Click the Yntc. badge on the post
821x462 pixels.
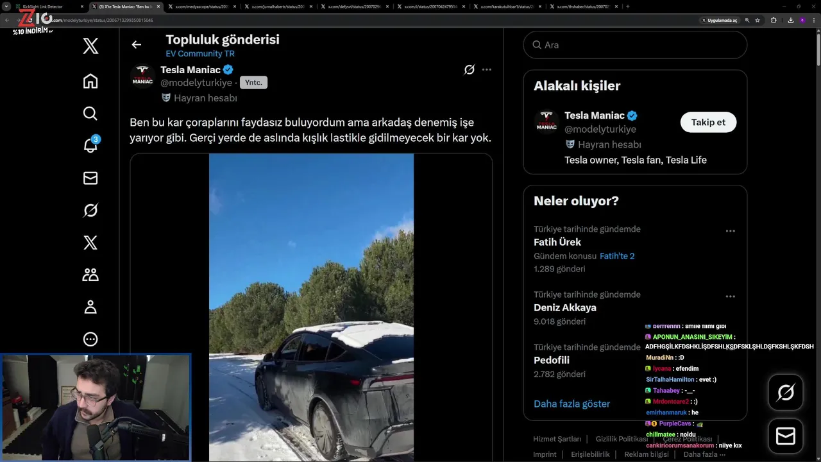253,83
